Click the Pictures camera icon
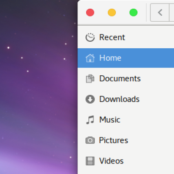174x174 pixels. click(x=90, y=141)
